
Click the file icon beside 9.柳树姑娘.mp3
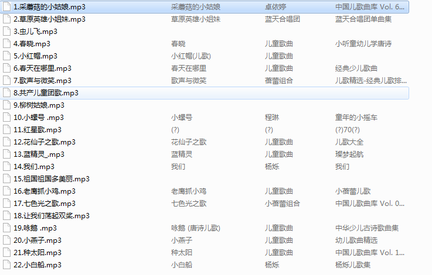coord(6,105)
